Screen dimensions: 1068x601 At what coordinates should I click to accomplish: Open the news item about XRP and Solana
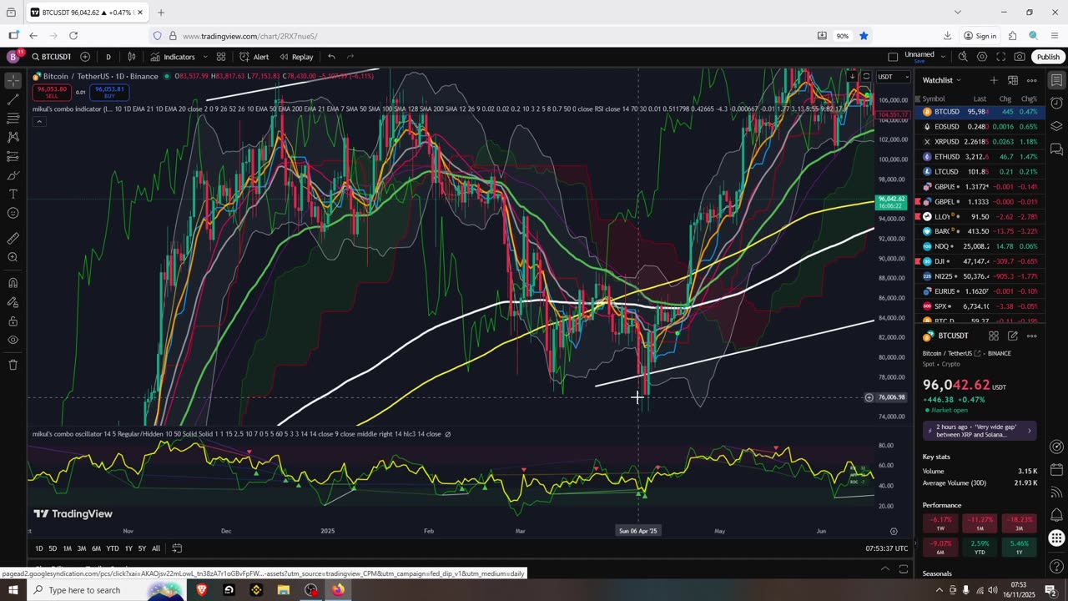[980, 431]
